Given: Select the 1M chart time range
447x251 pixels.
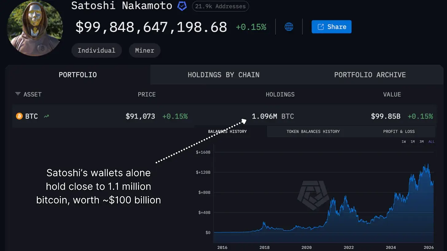Looking at the screenshot, I should click(413, 141).
